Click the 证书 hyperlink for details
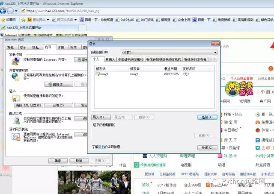Screen dimensions: 274x194 101,147
